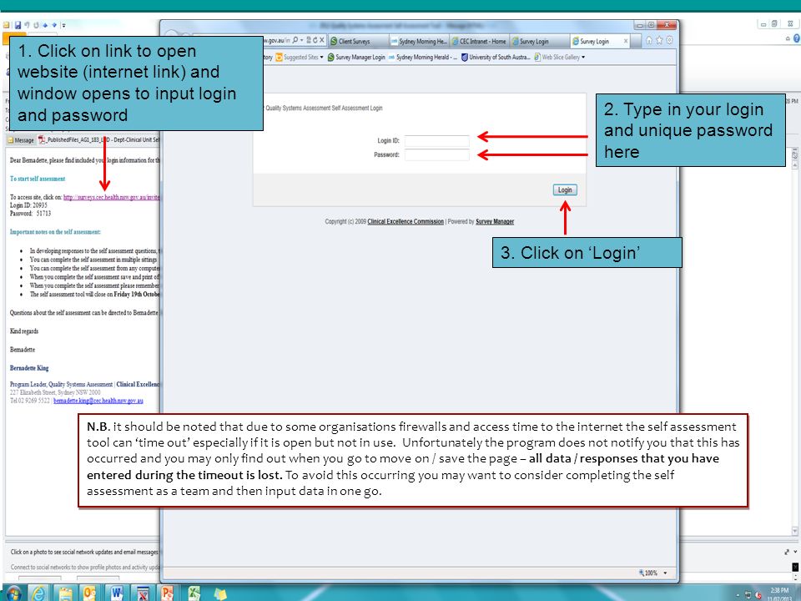Viewport: 801px width, 601px height.
Task: Focus the Password input field
Action: click(436, 155)
